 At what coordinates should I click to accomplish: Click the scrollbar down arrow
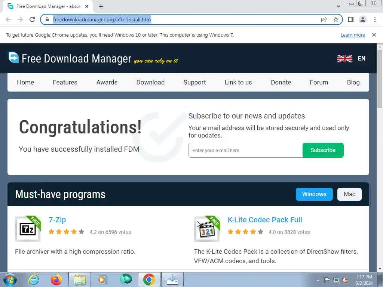click(x=380, y=269)
